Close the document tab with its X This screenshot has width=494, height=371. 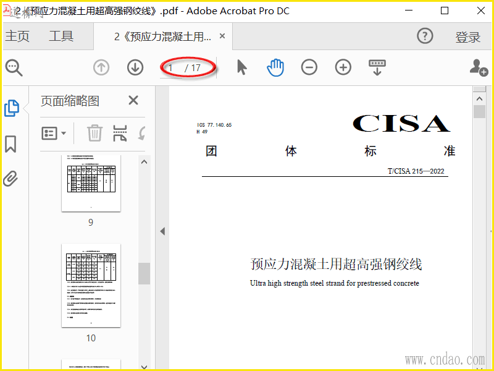[x=222, y=36]
